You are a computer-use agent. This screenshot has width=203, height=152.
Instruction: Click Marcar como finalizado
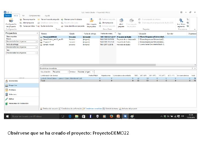[x=71, y=19]
